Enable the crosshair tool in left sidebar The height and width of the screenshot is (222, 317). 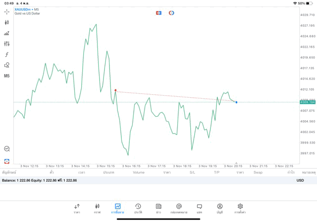tap(6, 12)
